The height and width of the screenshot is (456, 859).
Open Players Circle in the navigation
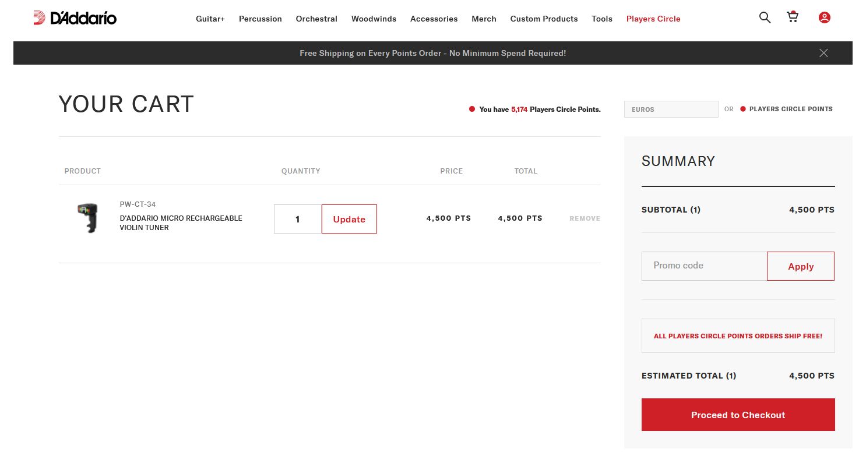(x=653, y=19)
